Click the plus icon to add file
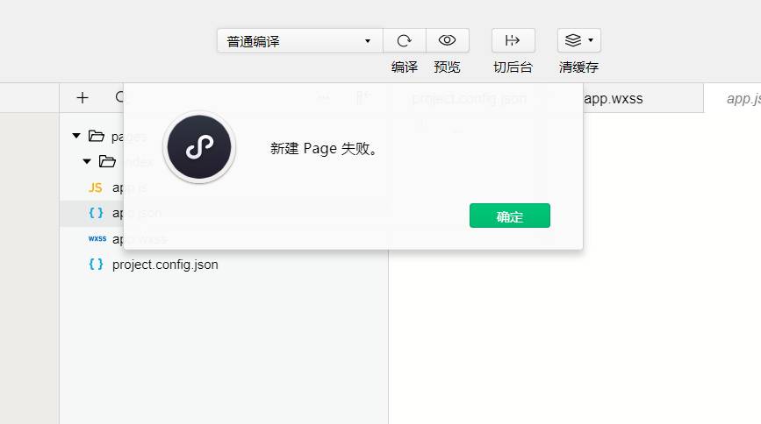Viewport: 761px width, 424px height. point(83,98)
